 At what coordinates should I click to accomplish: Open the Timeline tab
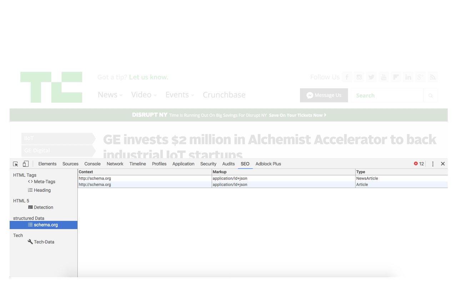(x=138, y=164)
